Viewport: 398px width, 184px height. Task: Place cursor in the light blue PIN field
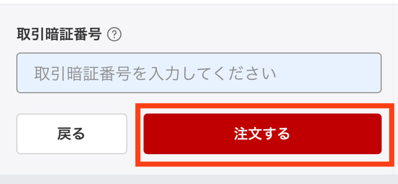[x=199, y=73]
